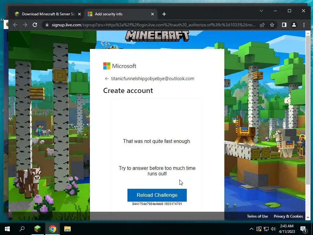This screenshot has width=313, height=235.
Task: Click the browser back arrow
Action: tap(15, 25)
